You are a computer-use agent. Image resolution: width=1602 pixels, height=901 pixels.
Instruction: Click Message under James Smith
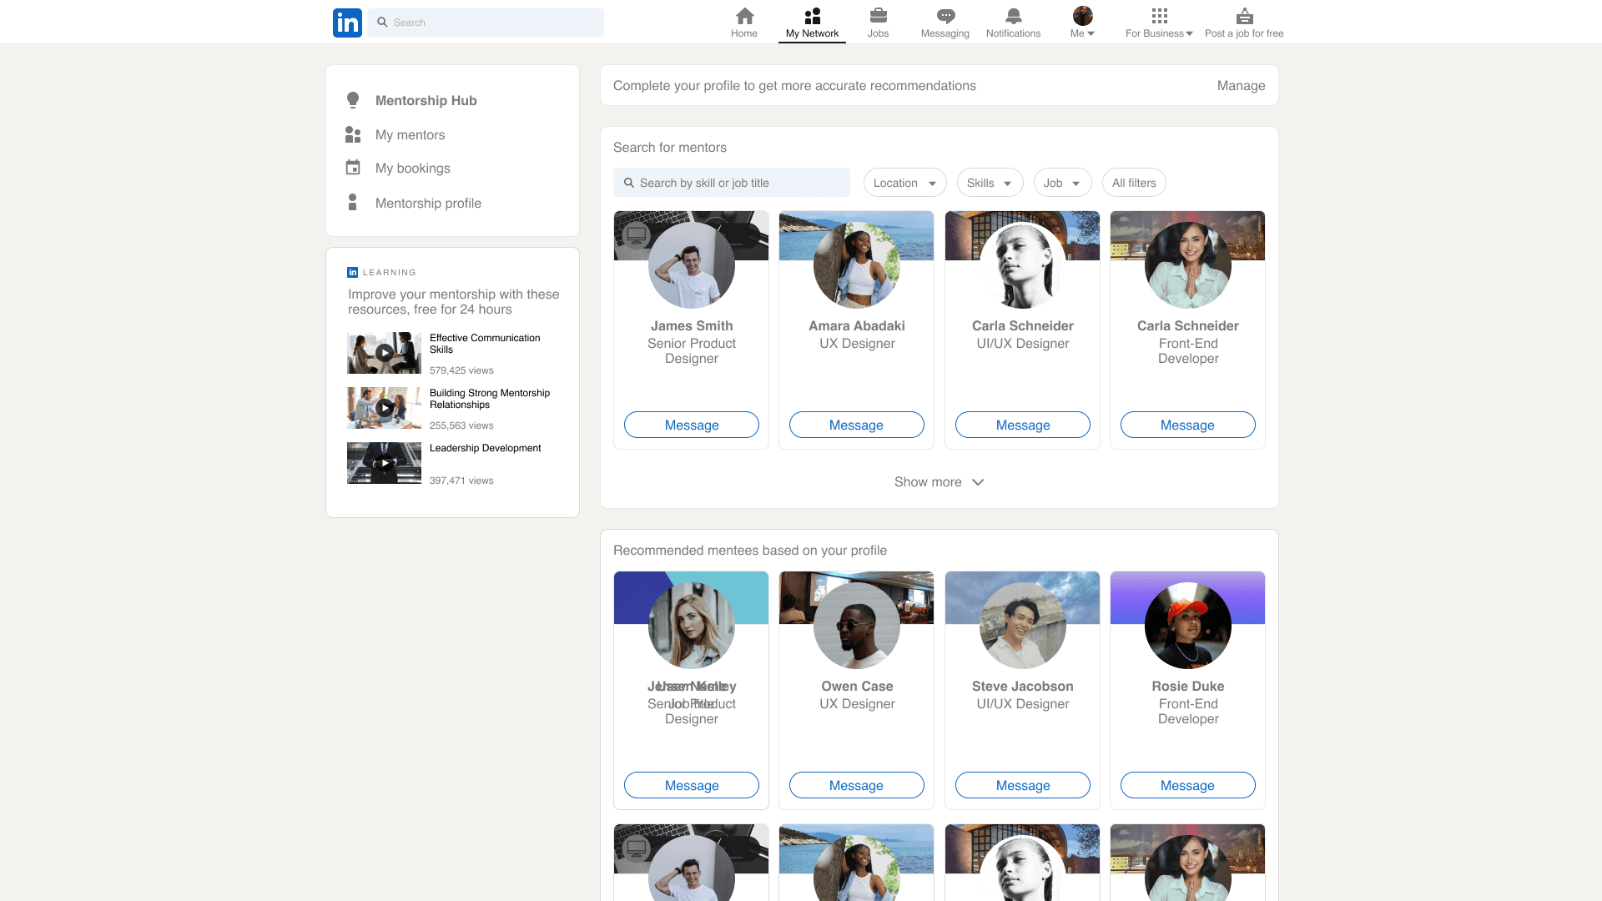(x=691, y=425)
